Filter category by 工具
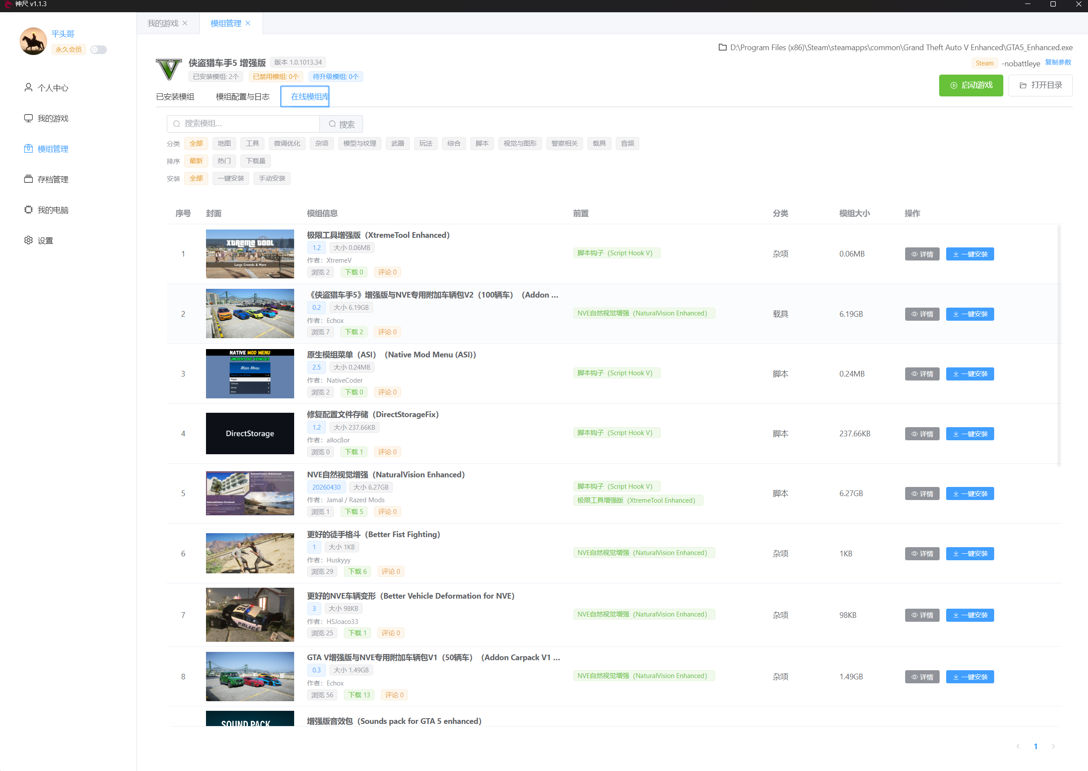This screenshot has height=771, width=1088. click(252, 144)
